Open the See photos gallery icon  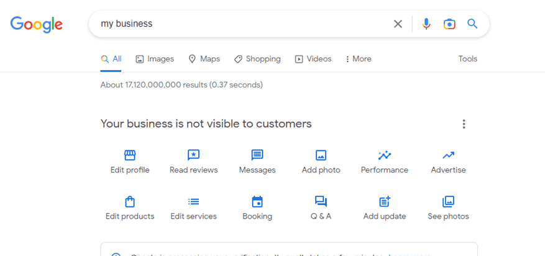click(449, 201)
